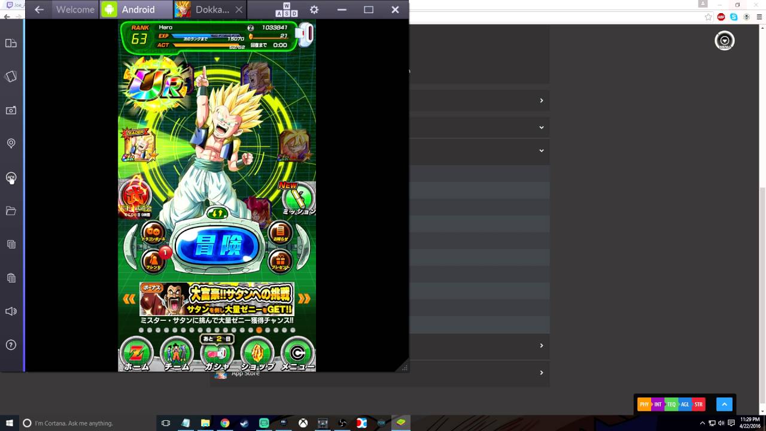
Task: Click the paste clipboard icon in the sidebar
Action: [11, 278]
